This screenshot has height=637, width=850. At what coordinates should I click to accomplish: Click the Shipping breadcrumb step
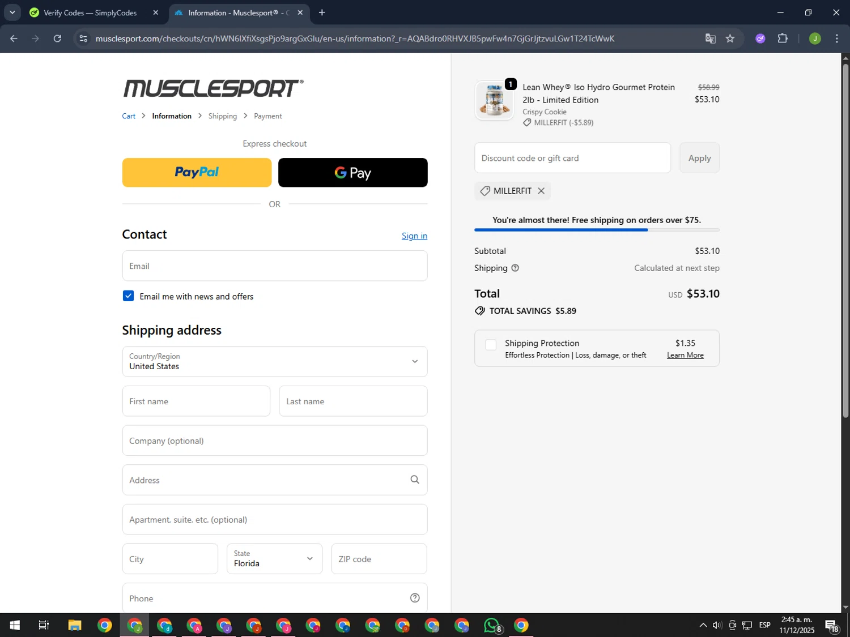point(223,116)
